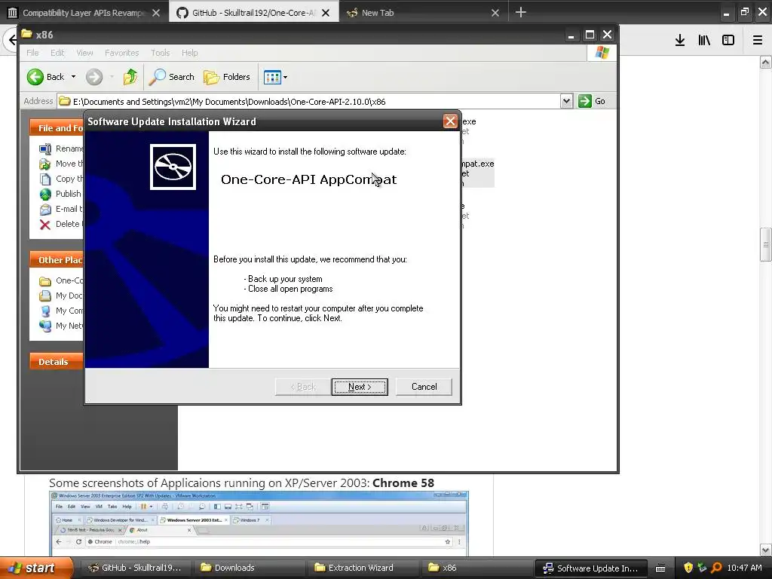This screenshot has width=772, height=579.
Task: Click the Publish to Web task icon
Action: 45,194
